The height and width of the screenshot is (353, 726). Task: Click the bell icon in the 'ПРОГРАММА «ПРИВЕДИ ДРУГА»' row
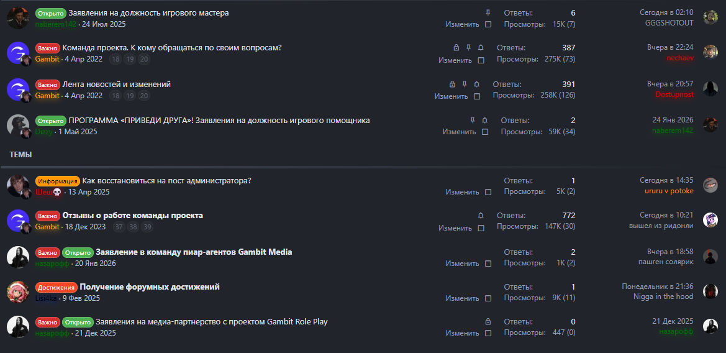coord(485,120)
